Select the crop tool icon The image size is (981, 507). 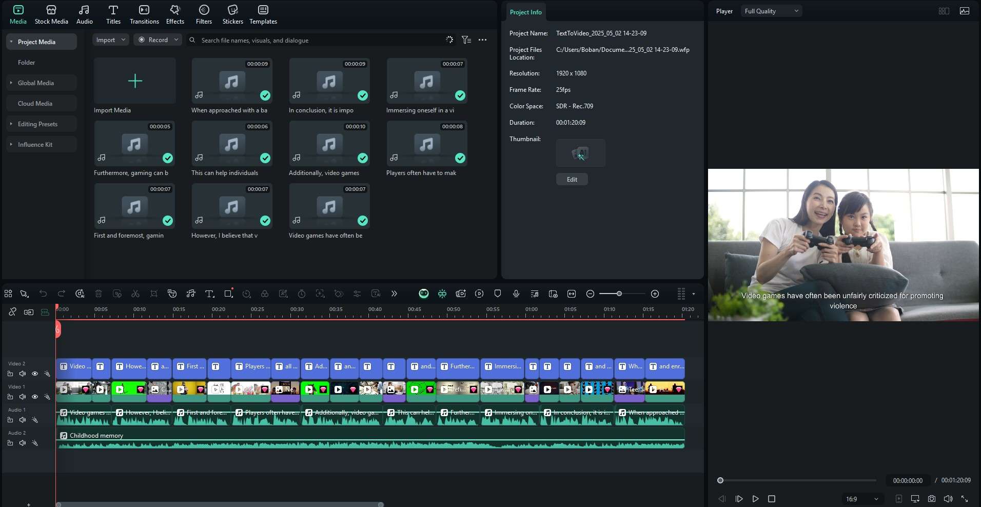point(154,294)
